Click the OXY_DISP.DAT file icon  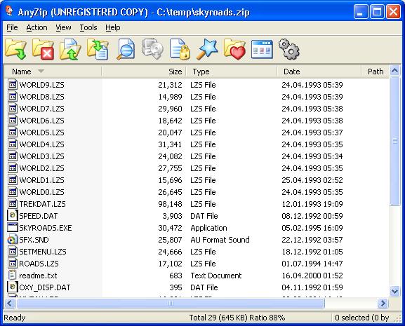tap(13, 287)
